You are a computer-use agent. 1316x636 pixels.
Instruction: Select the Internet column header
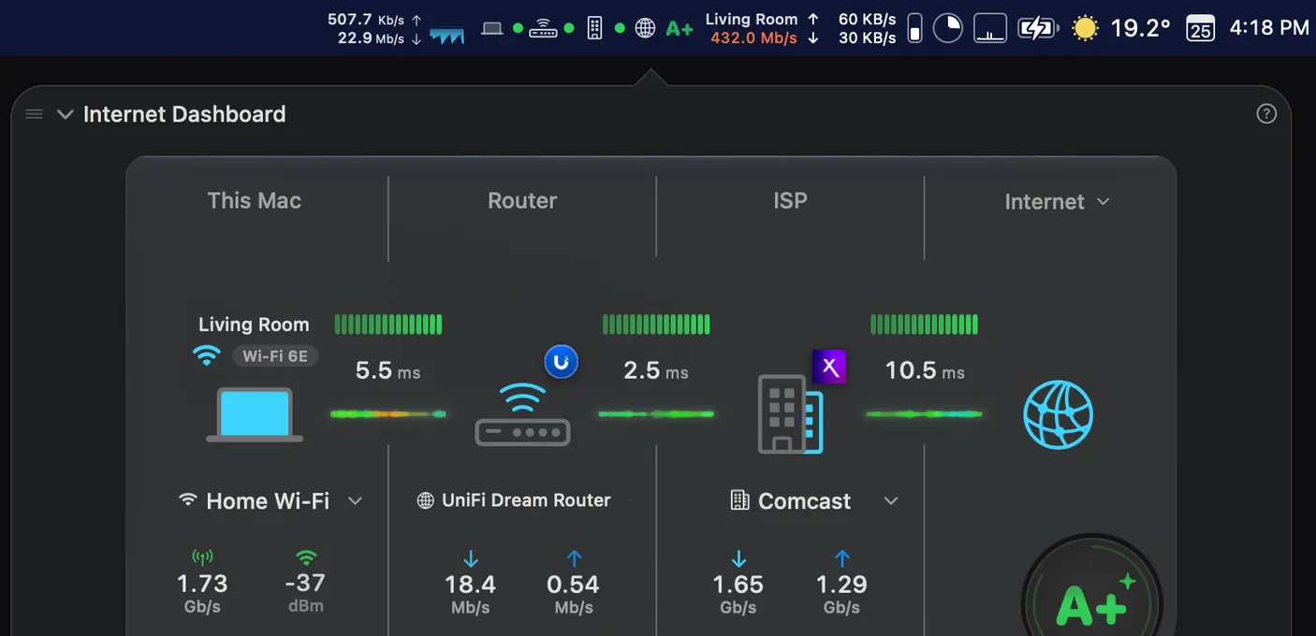click(x=1045, y=202)
